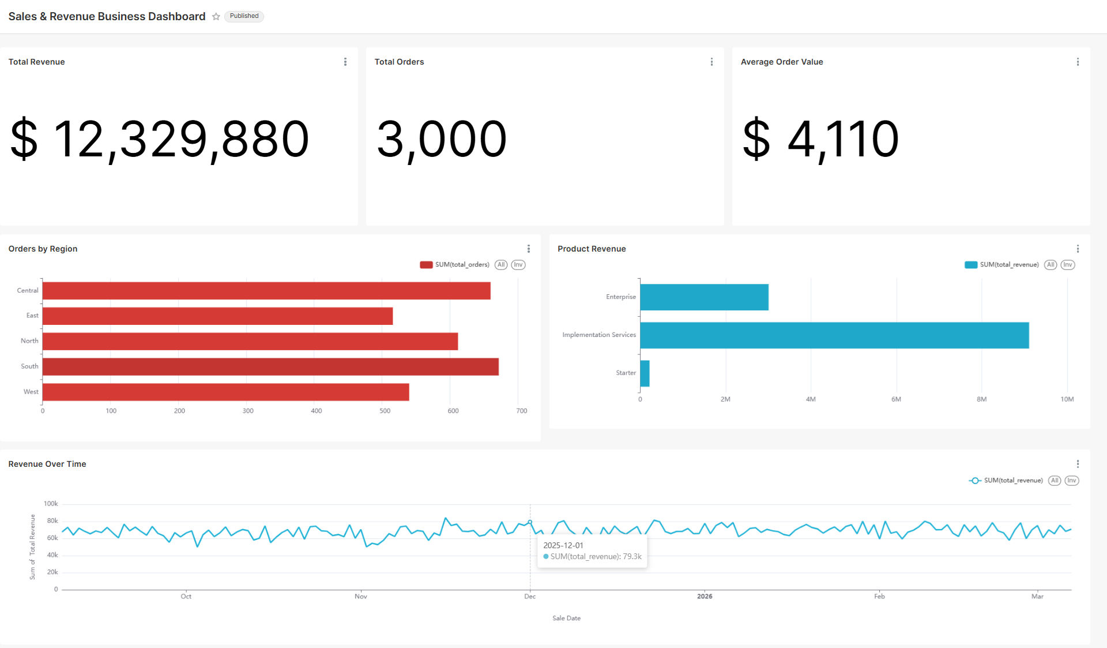Viewport: 1107px width, 648px height.
Task: Toggle SUM(total_revenue) line series legend
Action: click(x=1013, y=481)
